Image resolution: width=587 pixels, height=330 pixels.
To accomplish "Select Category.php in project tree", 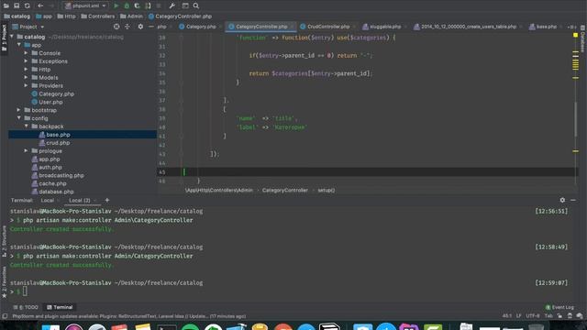I will point(53,93).
